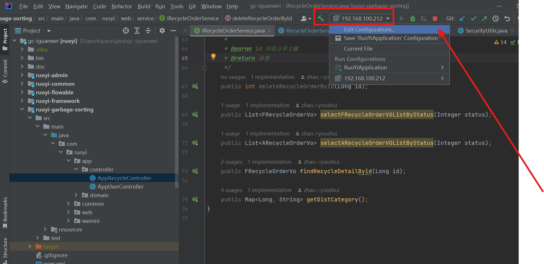Screen dimensions: 544x264
Task: Hide the Project tool window
Action: tap(173, 31)
